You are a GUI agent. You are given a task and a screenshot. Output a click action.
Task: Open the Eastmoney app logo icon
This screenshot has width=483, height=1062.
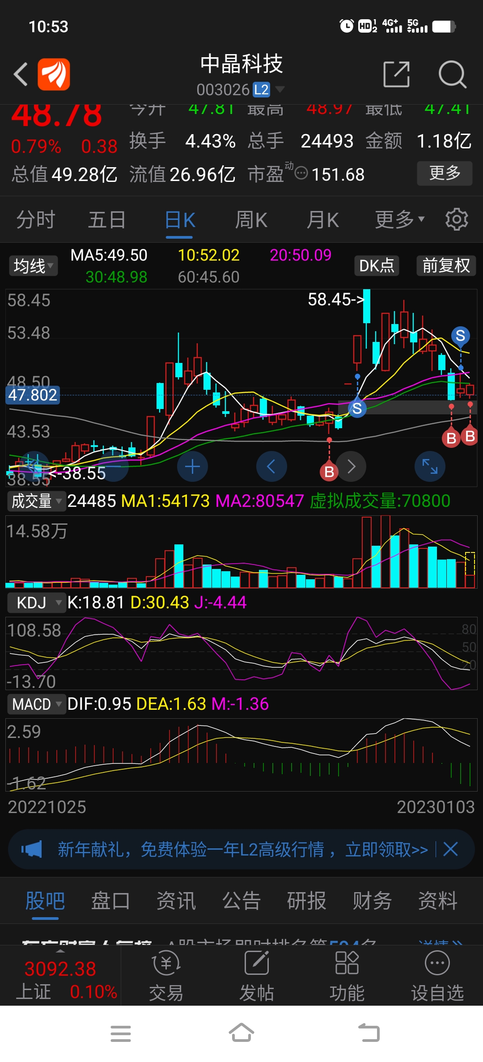point(54,74)
